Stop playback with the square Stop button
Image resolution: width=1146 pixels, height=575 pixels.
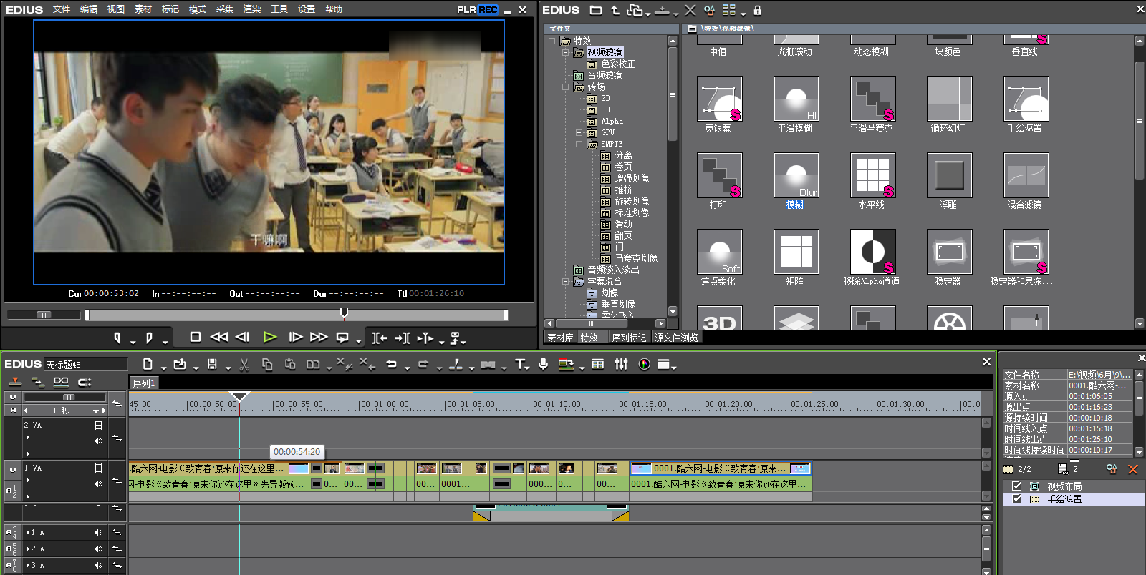click(195, 337)
